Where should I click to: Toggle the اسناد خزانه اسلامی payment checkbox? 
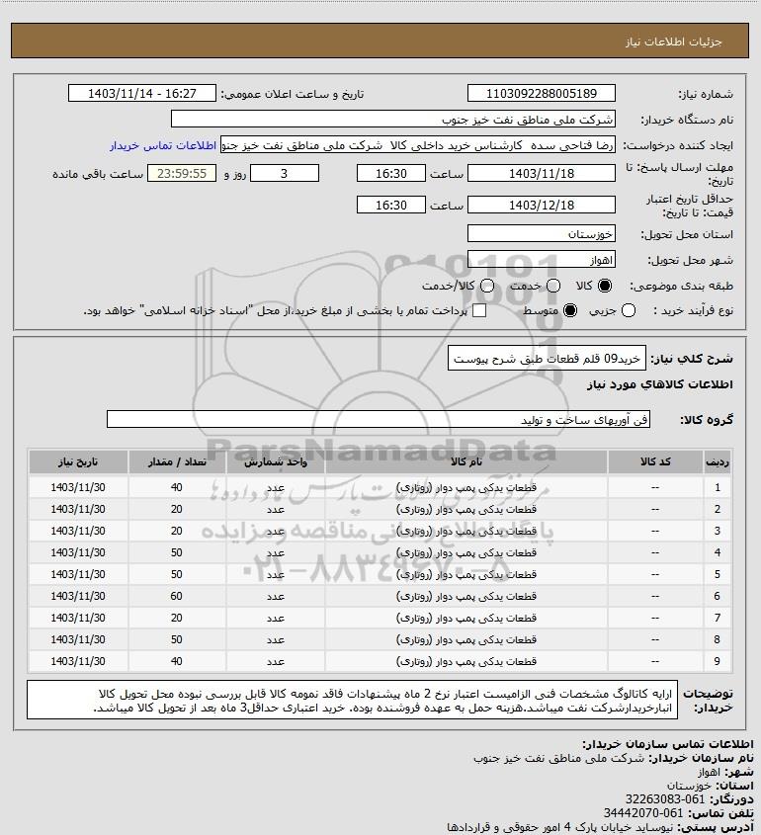pos(479,310)
